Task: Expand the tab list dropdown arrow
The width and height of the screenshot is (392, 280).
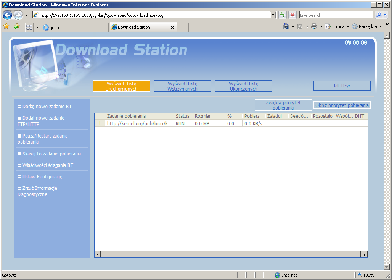Action: 37,27
